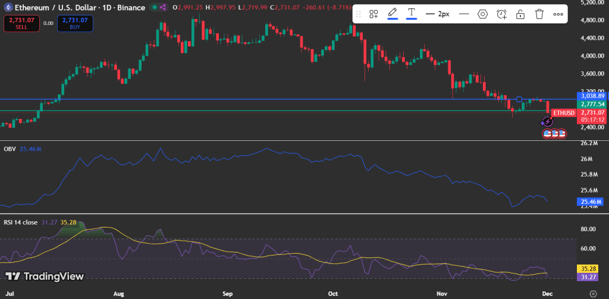Click the US flag economic events icons

click(x=554, y=134)
